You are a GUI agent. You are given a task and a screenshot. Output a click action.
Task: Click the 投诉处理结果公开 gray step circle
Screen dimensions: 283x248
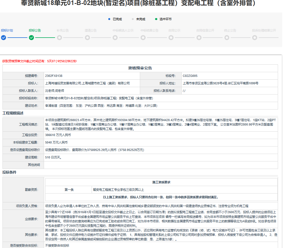click(255, 38)
